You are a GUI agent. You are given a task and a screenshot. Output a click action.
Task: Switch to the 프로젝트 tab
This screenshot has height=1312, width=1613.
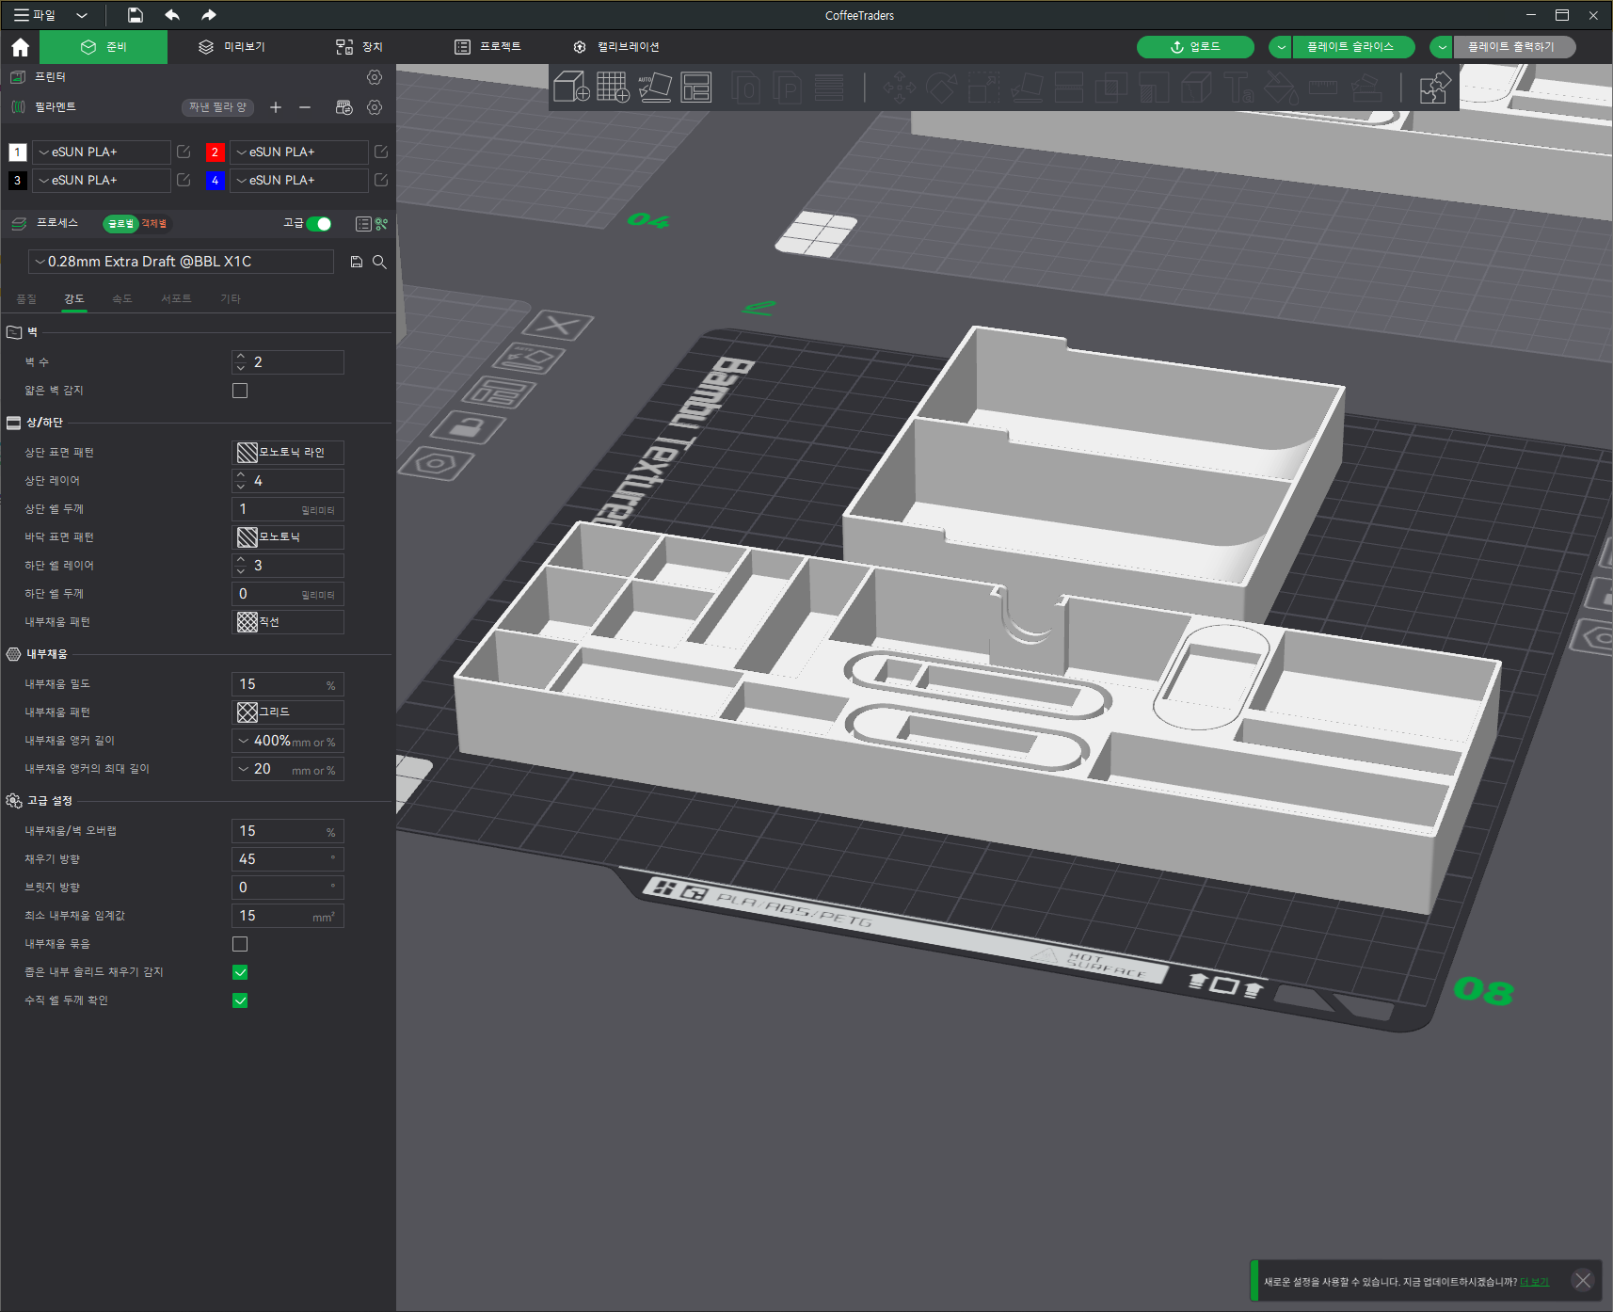(487, 47)
